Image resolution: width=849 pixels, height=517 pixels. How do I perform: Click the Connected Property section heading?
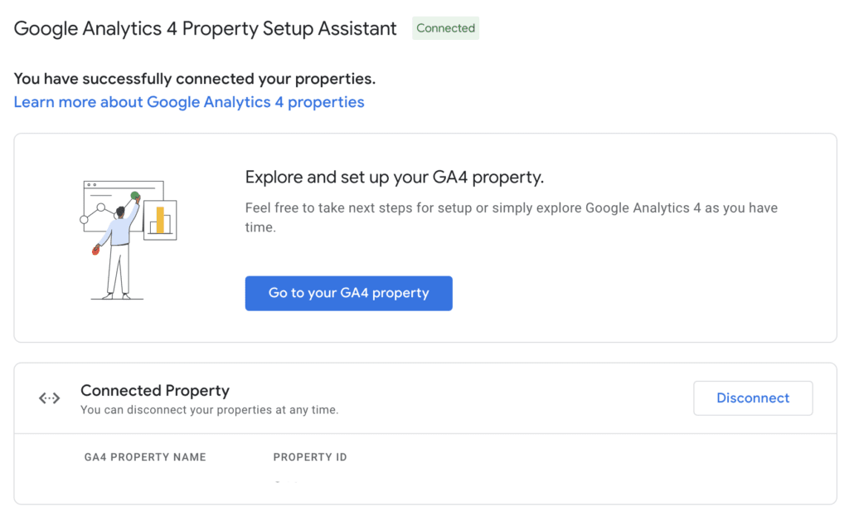(155, 390)
